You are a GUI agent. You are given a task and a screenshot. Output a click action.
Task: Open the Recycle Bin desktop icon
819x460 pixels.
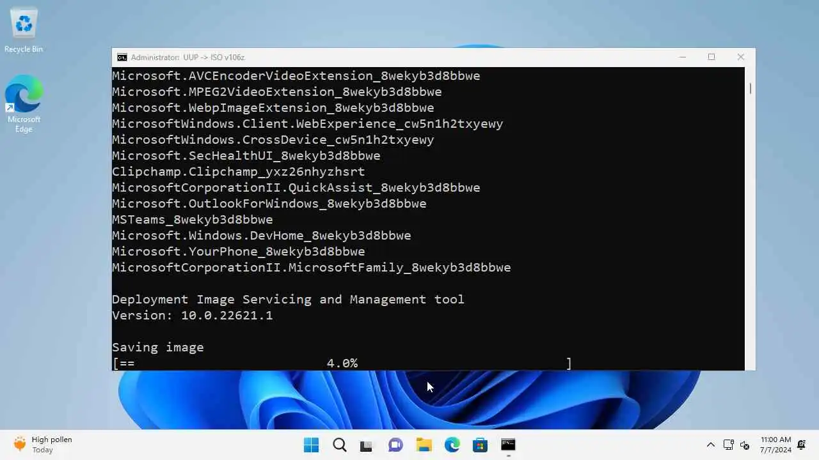coord(24,31)
